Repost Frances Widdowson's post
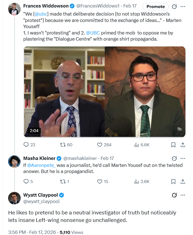This screenshot has width=193, height=235. [63, 145]
